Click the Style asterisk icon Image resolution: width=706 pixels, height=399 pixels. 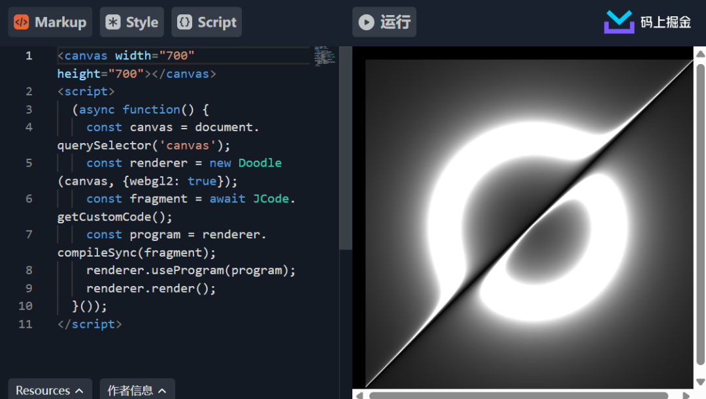tap(113, 22)
